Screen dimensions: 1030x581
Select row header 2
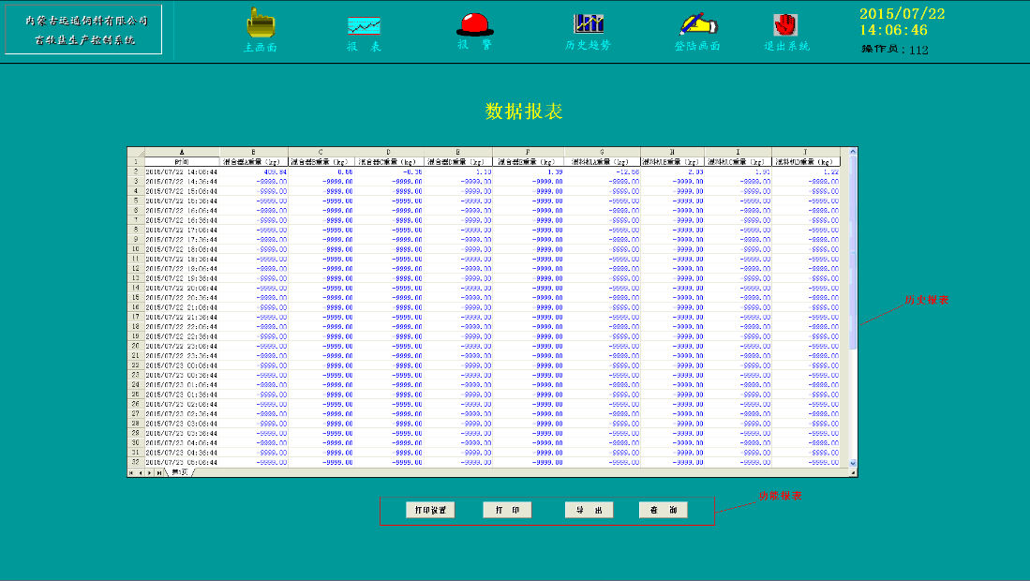pyautogui.click(x=136, y=171)
